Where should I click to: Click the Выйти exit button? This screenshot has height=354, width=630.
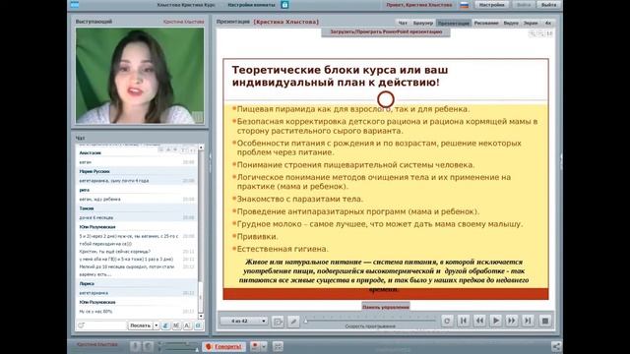point(548,5)
